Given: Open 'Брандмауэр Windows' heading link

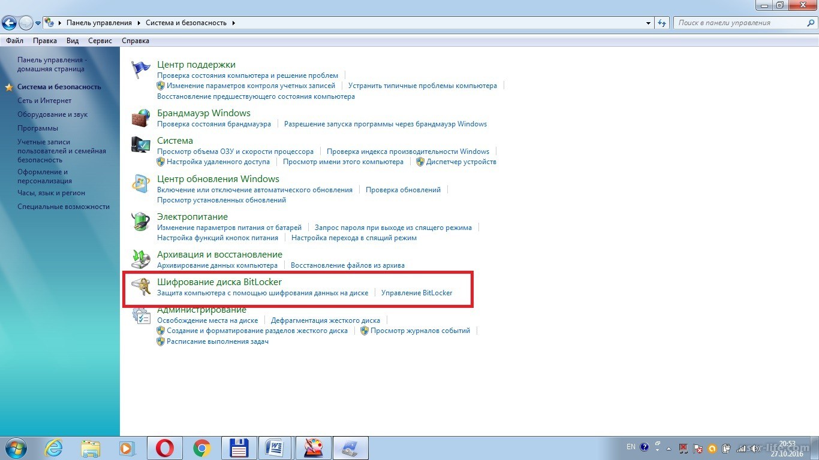Looking at the screenshot, I should (204, 113).
